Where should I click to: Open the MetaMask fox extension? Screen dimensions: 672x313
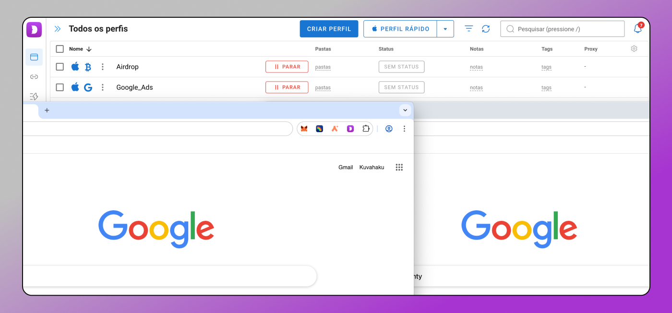(304, 129)
